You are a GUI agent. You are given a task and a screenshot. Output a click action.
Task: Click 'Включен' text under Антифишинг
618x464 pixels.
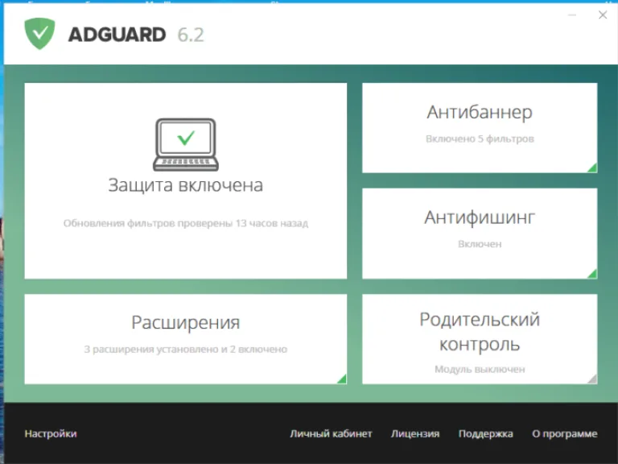(480, 244)
